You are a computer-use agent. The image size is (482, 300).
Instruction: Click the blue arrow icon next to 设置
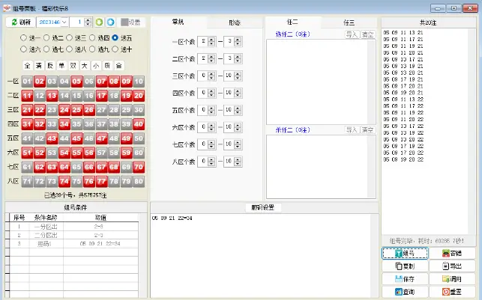pos(111,22)
